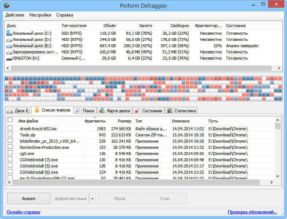Click the hard drive icon next to Локальный диск (D:)
The width and height of the screenshot is (287, 219).
tap(9, 40)
